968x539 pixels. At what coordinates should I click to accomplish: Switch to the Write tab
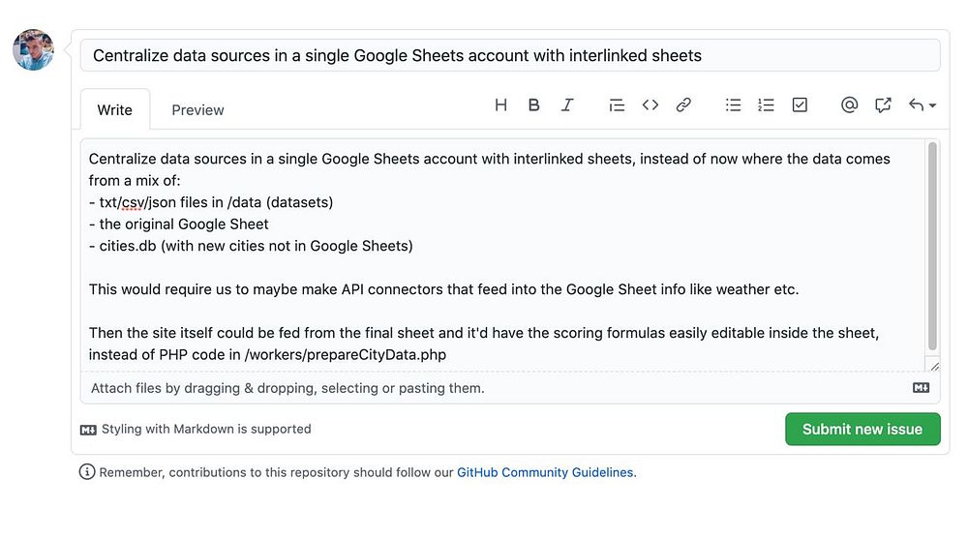114,110
